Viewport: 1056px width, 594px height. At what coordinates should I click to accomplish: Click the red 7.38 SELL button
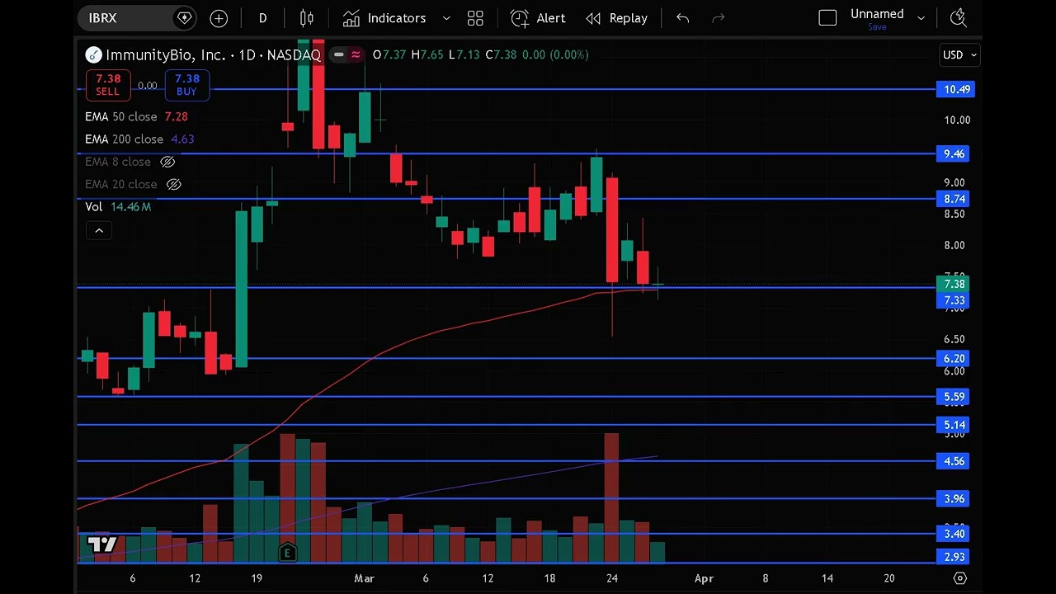(107, 85)
